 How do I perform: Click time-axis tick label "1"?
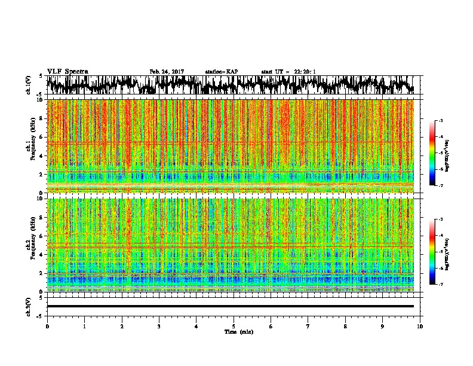(84, 327)
